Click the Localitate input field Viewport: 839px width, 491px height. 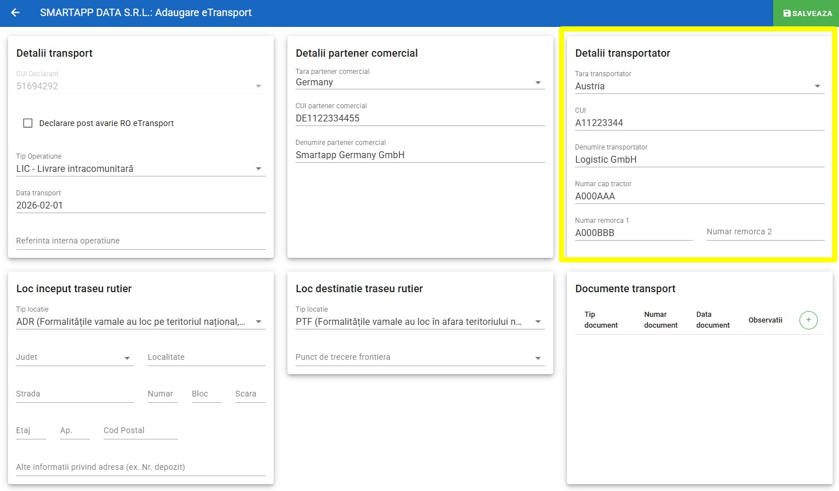[206, 358]
